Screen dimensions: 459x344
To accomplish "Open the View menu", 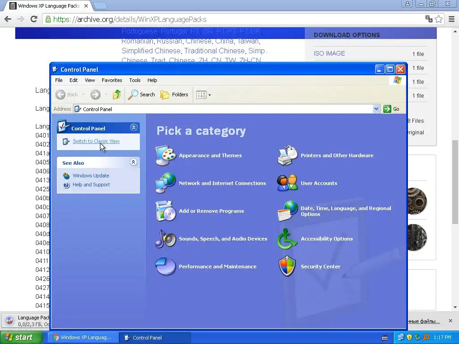I will [x=90, y=80].
